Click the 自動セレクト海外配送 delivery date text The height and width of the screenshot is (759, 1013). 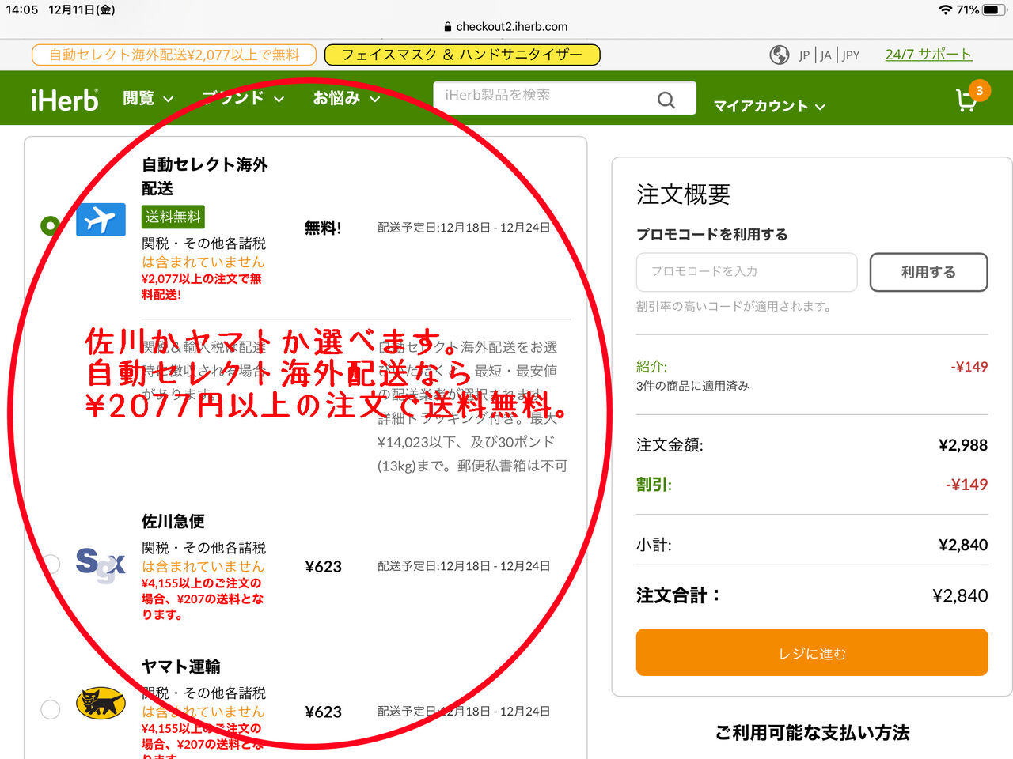[x=464, y=228]
